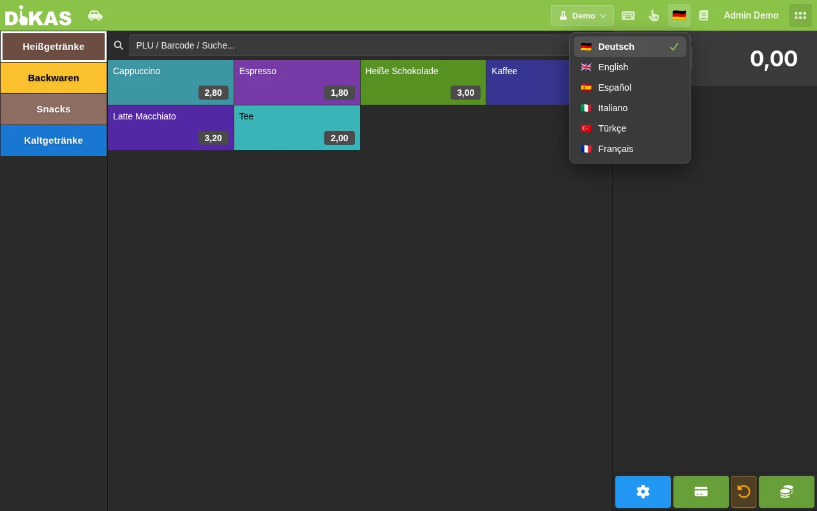Select Español language
Viewport: 817px width, 511px height.
coord(630,88)
